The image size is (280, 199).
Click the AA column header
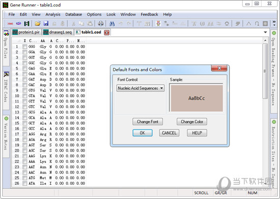click(43, 41)
